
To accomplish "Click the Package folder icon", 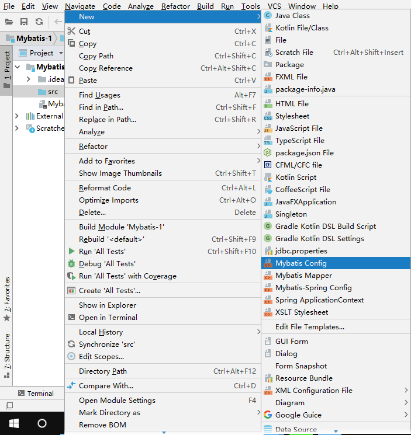I will (268, 64).
